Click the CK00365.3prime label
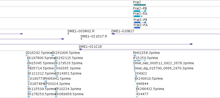The height and width of the screenshot is (98, 220). pyautogui.click(x=67, y=68)
